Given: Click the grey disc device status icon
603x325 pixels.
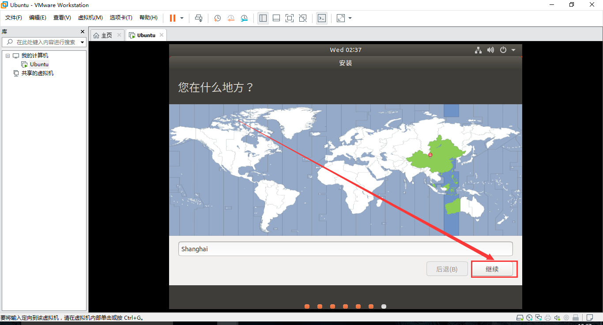Looking at the screenshot, I should tap(566, 317).
